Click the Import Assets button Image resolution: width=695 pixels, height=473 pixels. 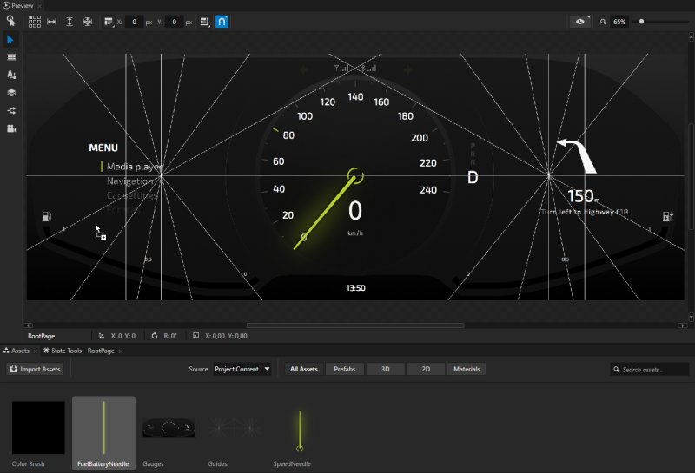[x=36, y=369]
